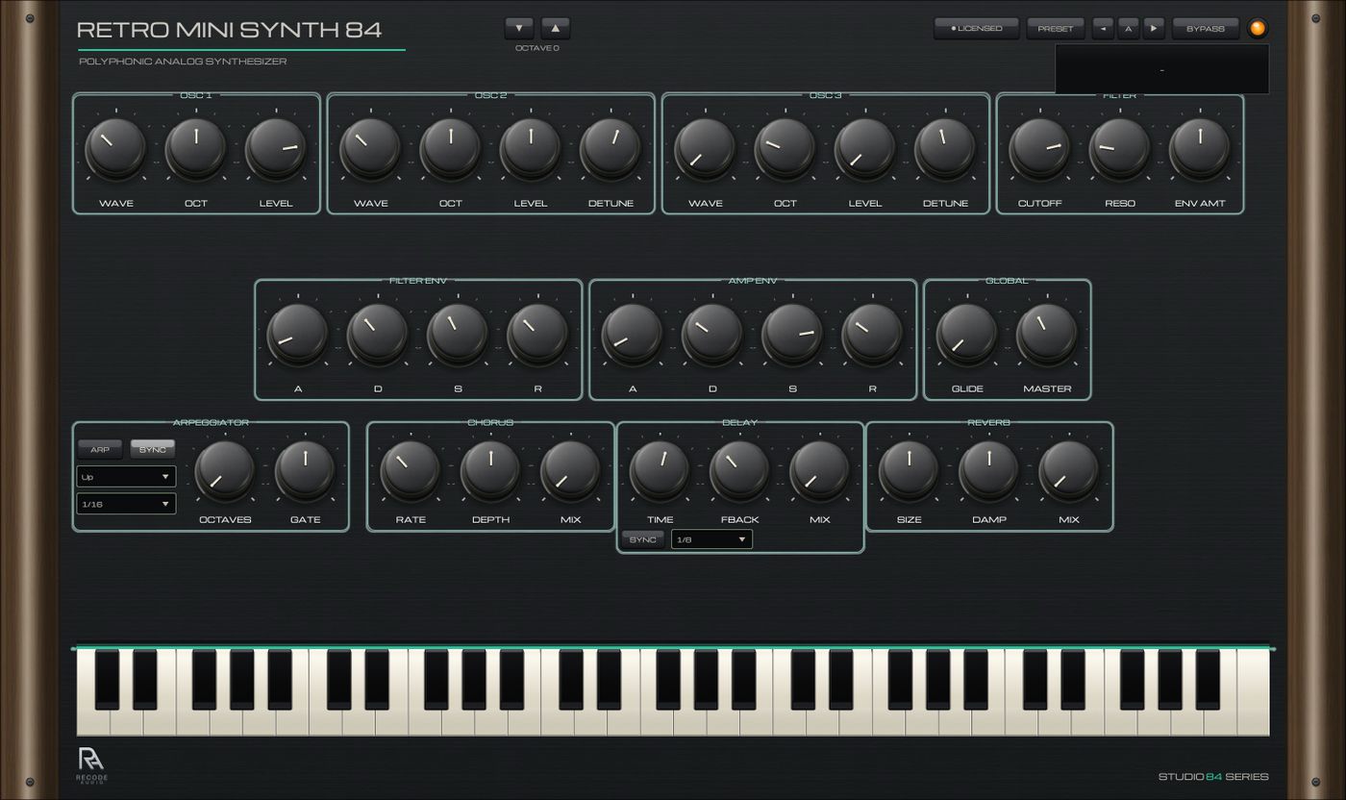Click the octave down arrow button
This screenshot has height=800, width=1346.
pyautogui.click(x=519, y=28)
